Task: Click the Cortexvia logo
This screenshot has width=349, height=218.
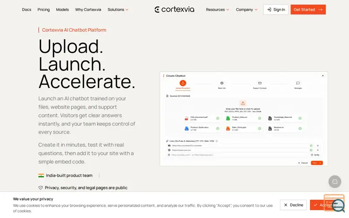Action: [x=174, y=10]
